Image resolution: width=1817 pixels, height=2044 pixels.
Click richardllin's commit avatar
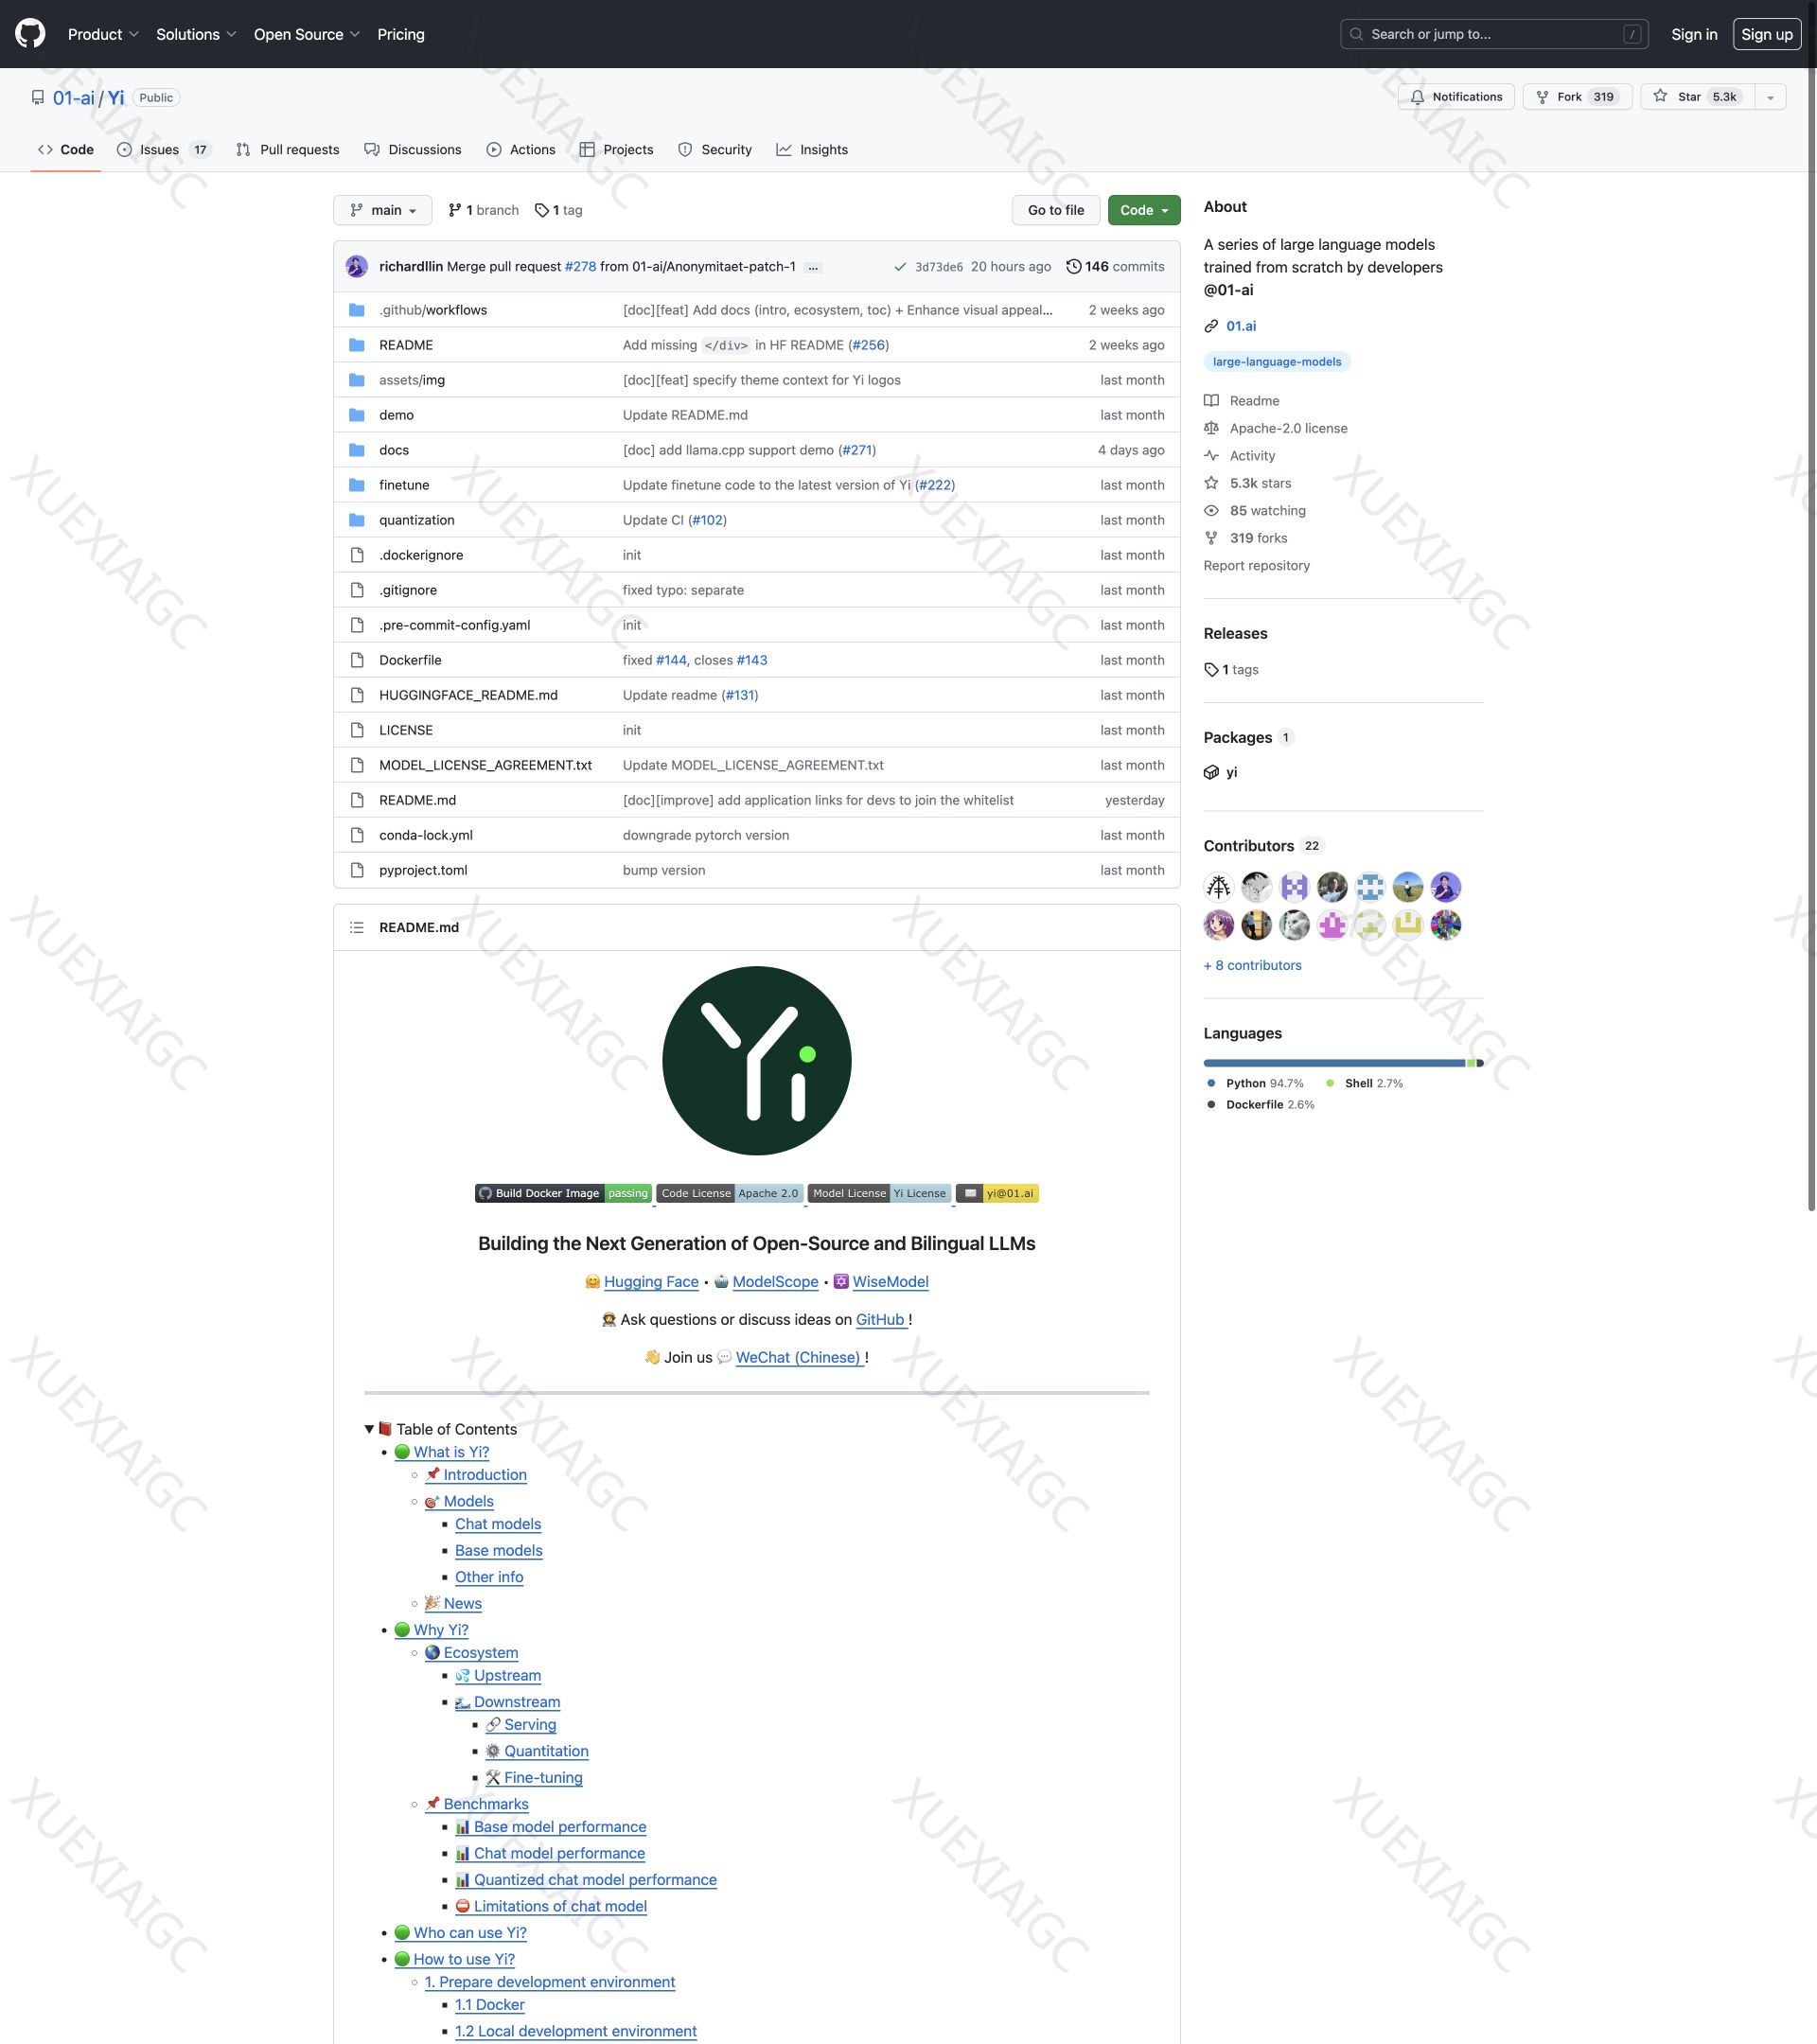tap(357, 267)
